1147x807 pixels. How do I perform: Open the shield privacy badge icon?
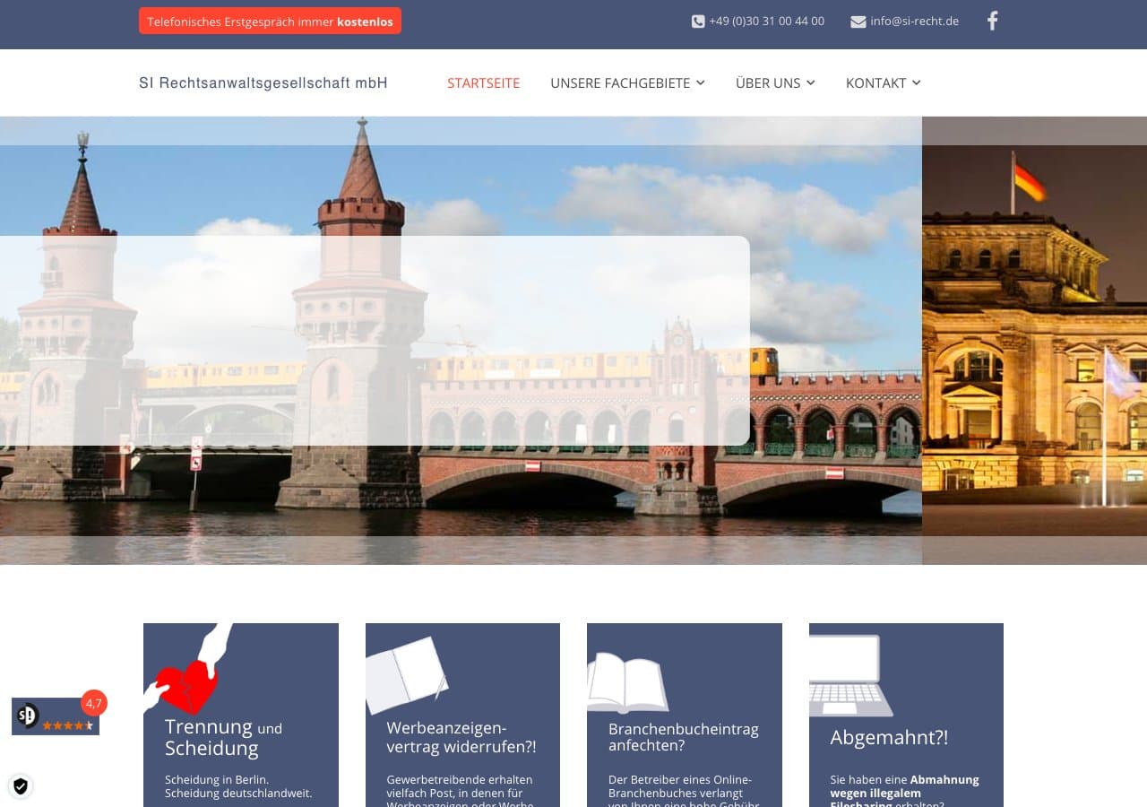click(x=21, y=786)
